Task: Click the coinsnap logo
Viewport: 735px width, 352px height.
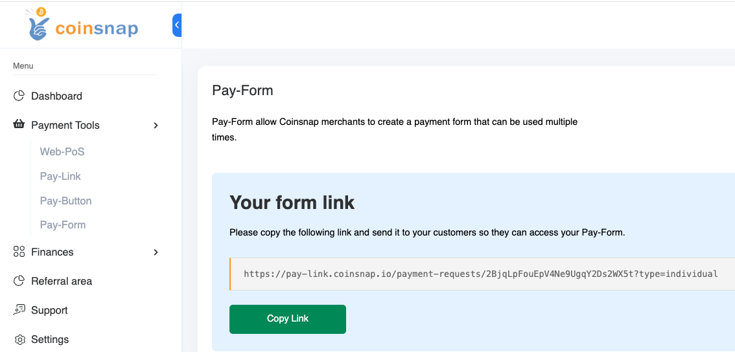Action: pyautogui.click(x=82, y=26)
